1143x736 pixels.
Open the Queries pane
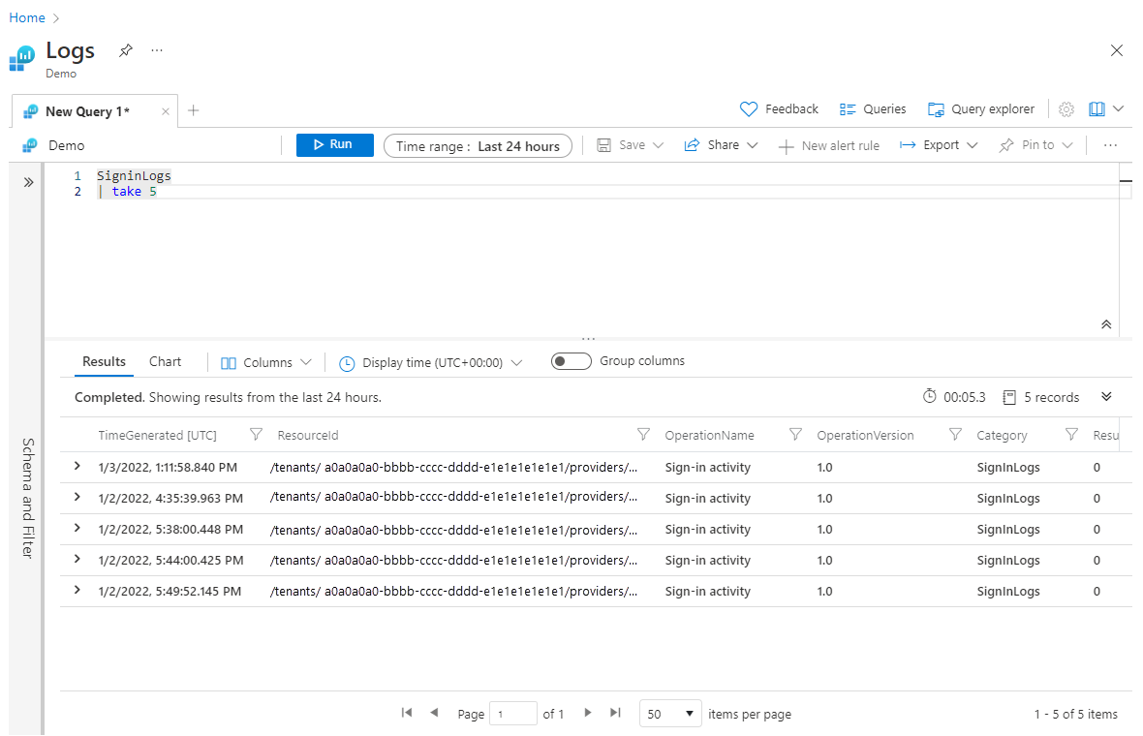click(x=873, y=109)
